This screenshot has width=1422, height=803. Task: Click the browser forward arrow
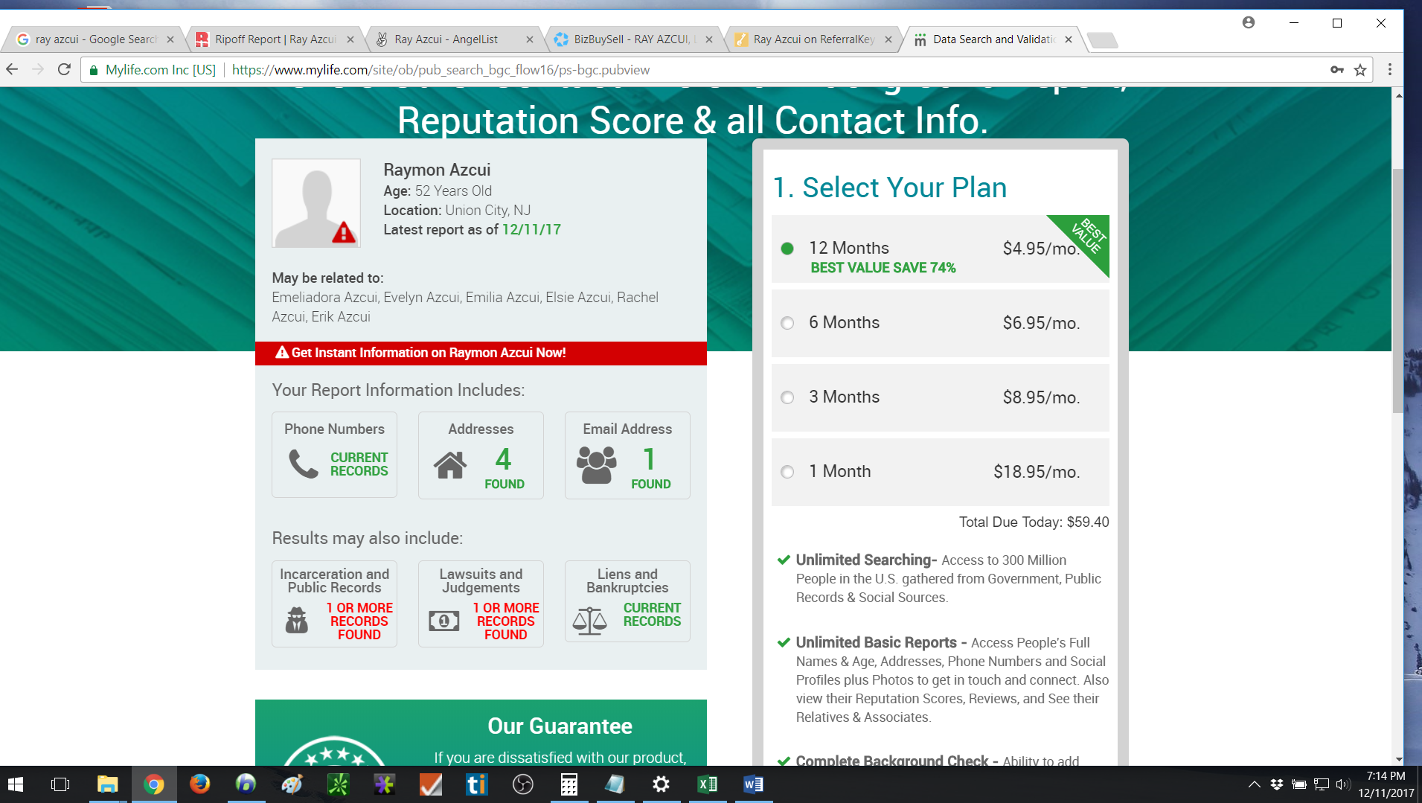(x=38, y=70)
